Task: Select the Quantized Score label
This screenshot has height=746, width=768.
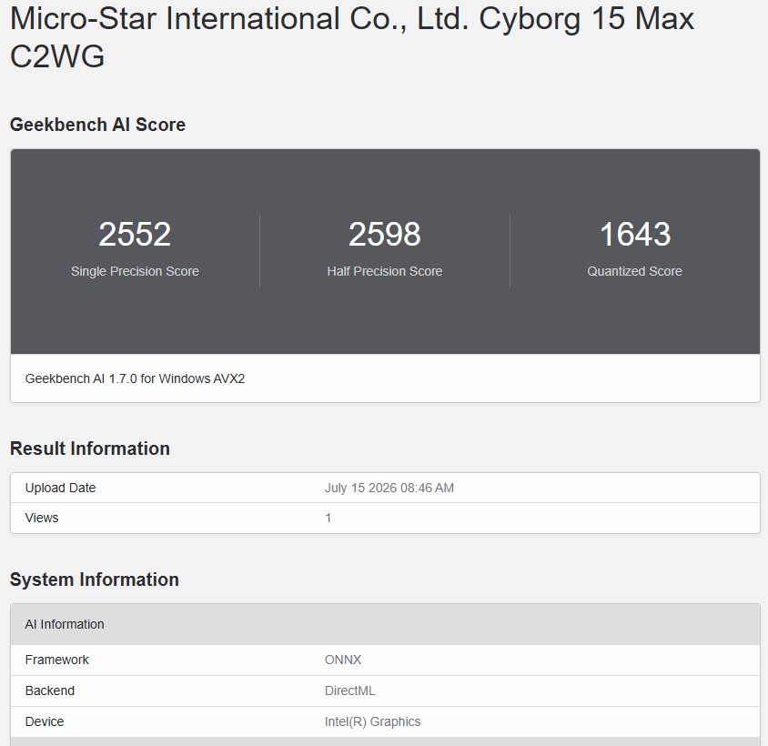Action: (x=635, y=271)
